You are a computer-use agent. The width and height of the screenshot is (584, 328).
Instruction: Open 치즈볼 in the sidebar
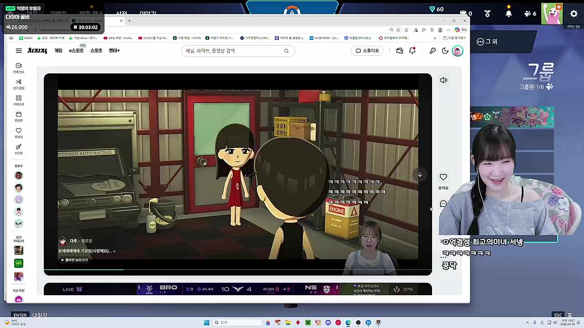(x=19, y=149)
